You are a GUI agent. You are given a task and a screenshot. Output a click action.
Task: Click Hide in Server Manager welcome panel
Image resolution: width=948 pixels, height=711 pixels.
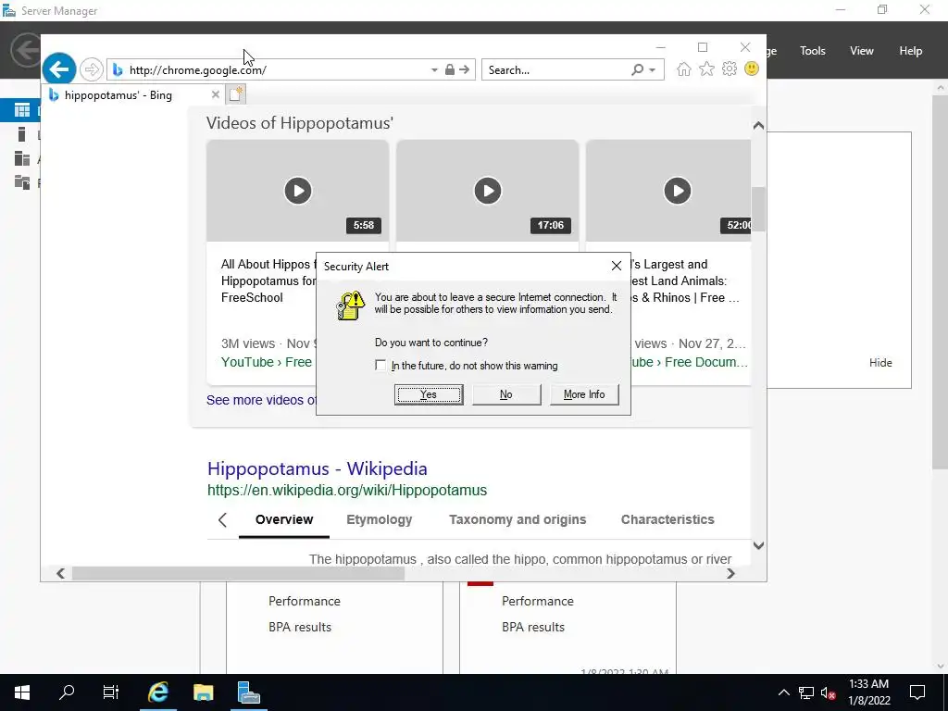point(880,363)
